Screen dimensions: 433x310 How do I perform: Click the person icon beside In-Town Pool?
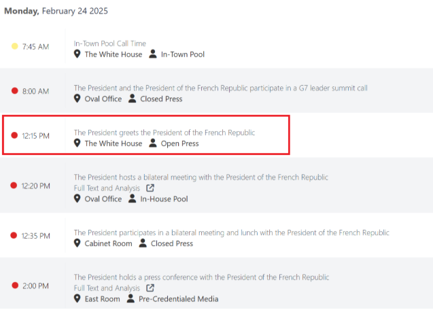click(x=153, y=54)
